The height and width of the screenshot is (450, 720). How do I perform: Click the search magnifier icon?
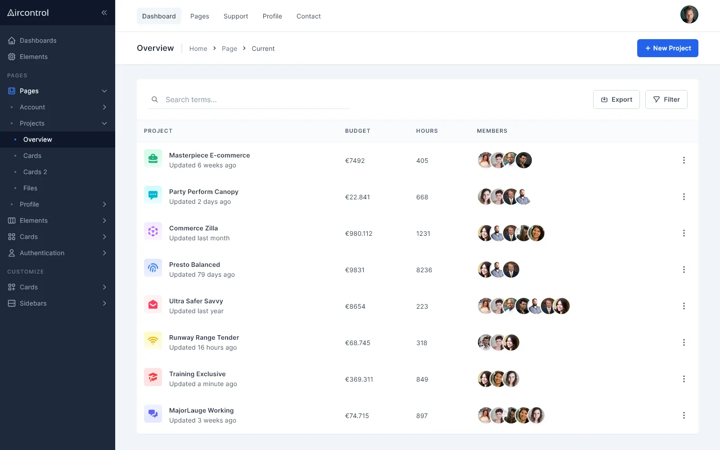coord(155,99)
